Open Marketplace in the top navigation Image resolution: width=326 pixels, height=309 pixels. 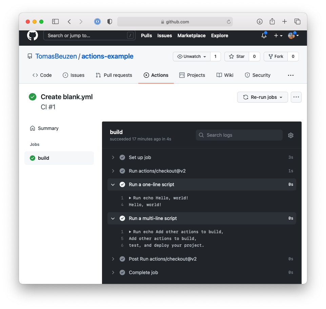click(191, 36)
